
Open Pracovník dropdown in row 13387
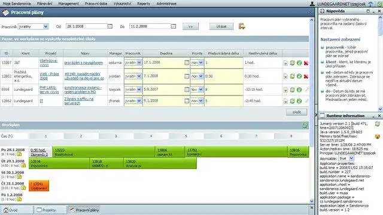point(133,63)
